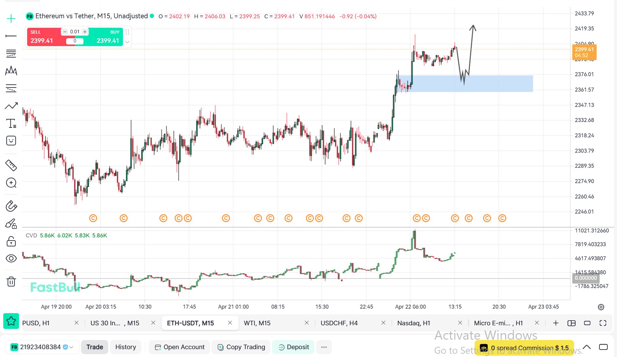This screenshot has height=357, width=617.
Task: Delete drawings with the trash icon
Action: [11, 281]
